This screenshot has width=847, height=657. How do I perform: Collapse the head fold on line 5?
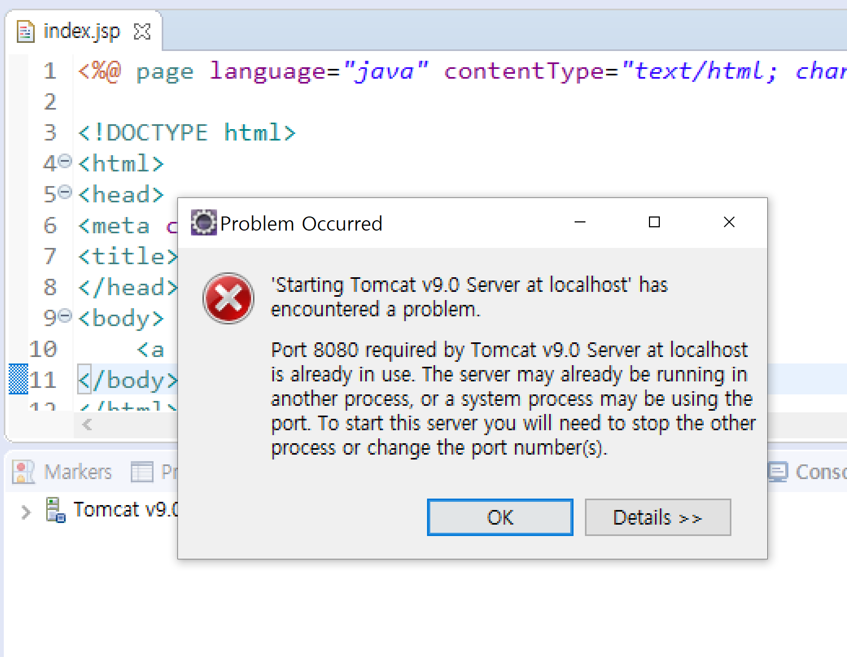(65, 192)
